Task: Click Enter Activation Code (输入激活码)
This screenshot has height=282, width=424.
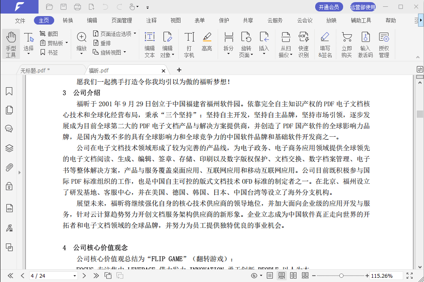Action: (x=365, y=44)
